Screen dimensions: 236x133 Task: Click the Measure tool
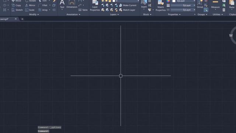(215, 4)
